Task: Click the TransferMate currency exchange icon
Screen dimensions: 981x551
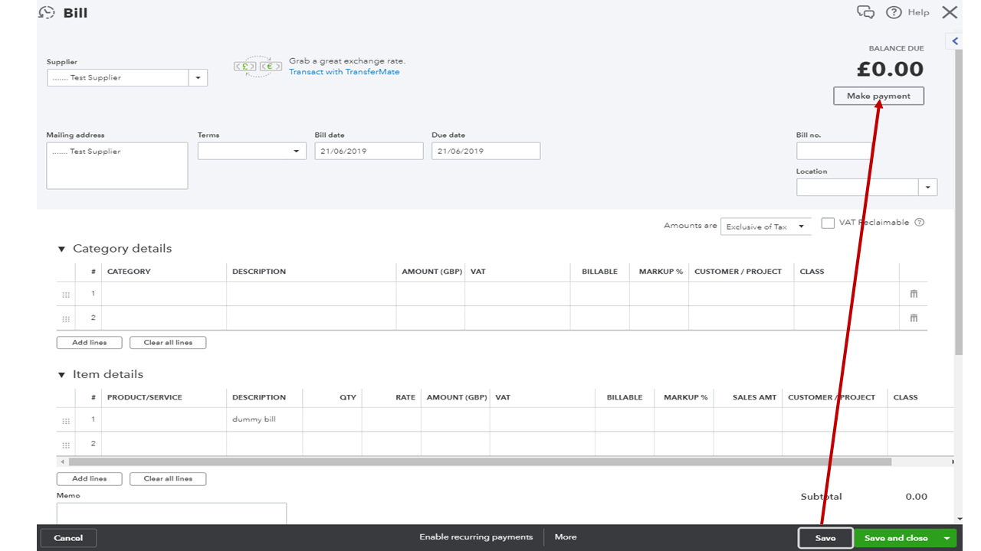Action: point(257,66)
